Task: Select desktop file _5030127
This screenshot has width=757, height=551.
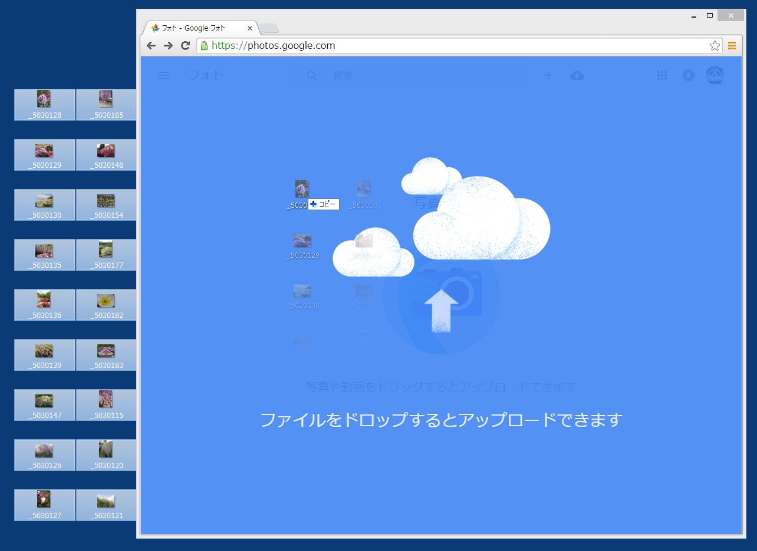Action: pos(45,505)
